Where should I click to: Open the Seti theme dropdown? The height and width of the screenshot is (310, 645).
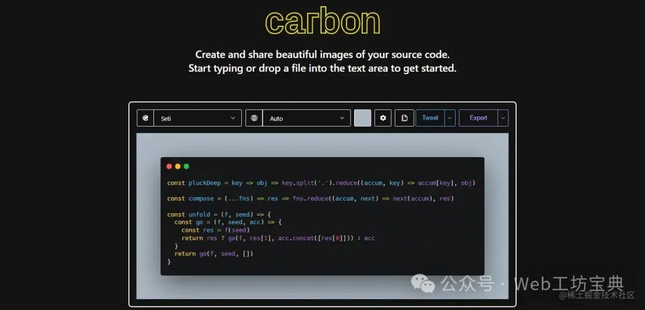pos(198,118)
